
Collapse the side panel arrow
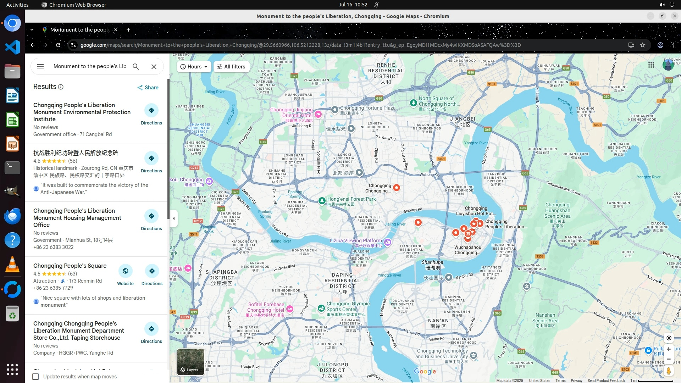173,218
